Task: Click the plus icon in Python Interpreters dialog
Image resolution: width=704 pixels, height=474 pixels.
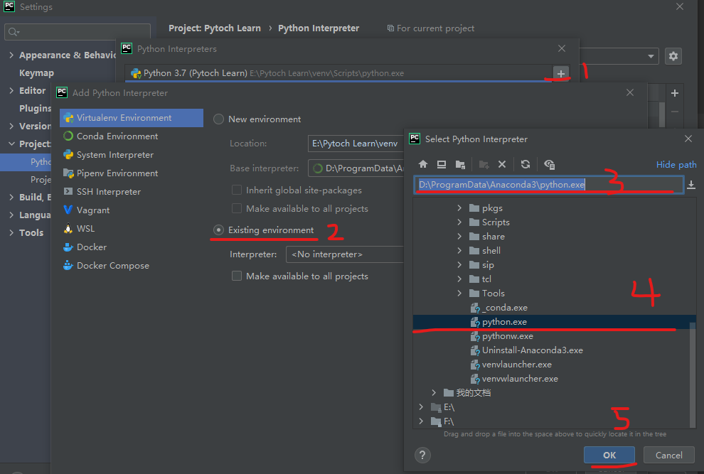Action: click(x=561, y=73)
